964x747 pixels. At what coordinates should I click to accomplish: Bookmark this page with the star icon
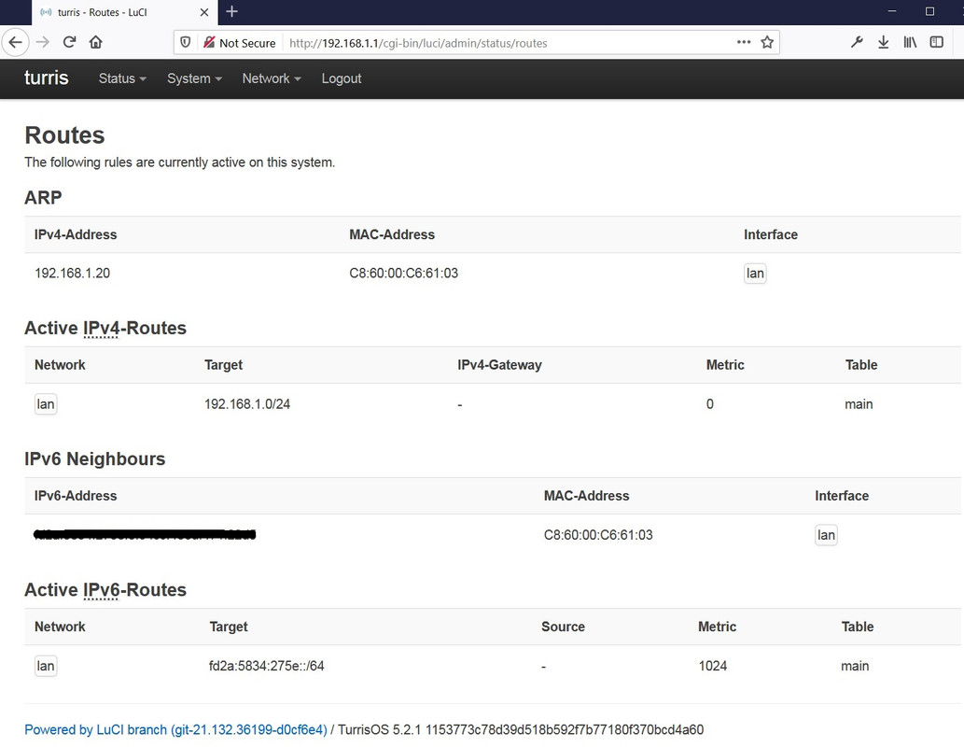pos(767,42)
